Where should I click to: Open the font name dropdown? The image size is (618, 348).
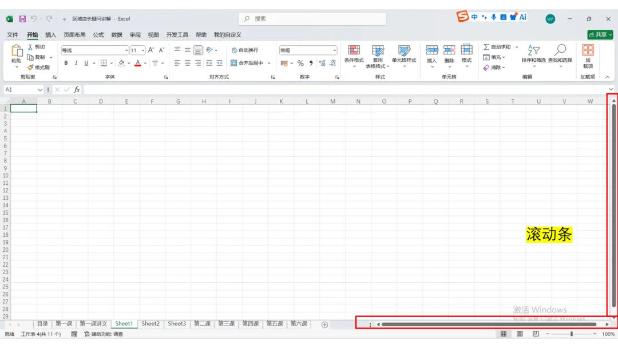click(x=126, y=50)
